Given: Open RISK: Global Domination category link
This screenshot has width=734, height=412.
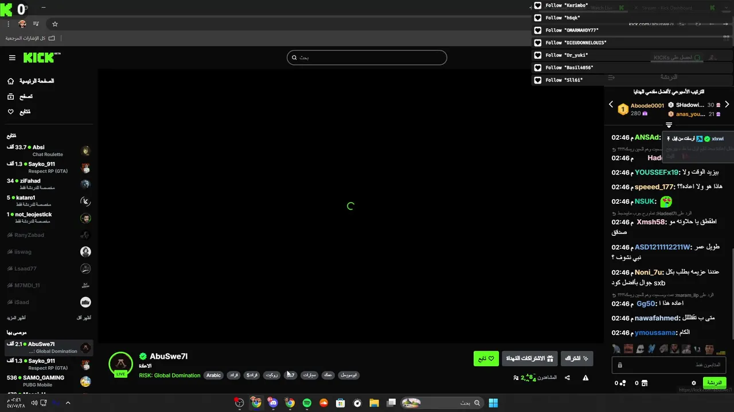Looking at the screenshot, I should [170, 375].
